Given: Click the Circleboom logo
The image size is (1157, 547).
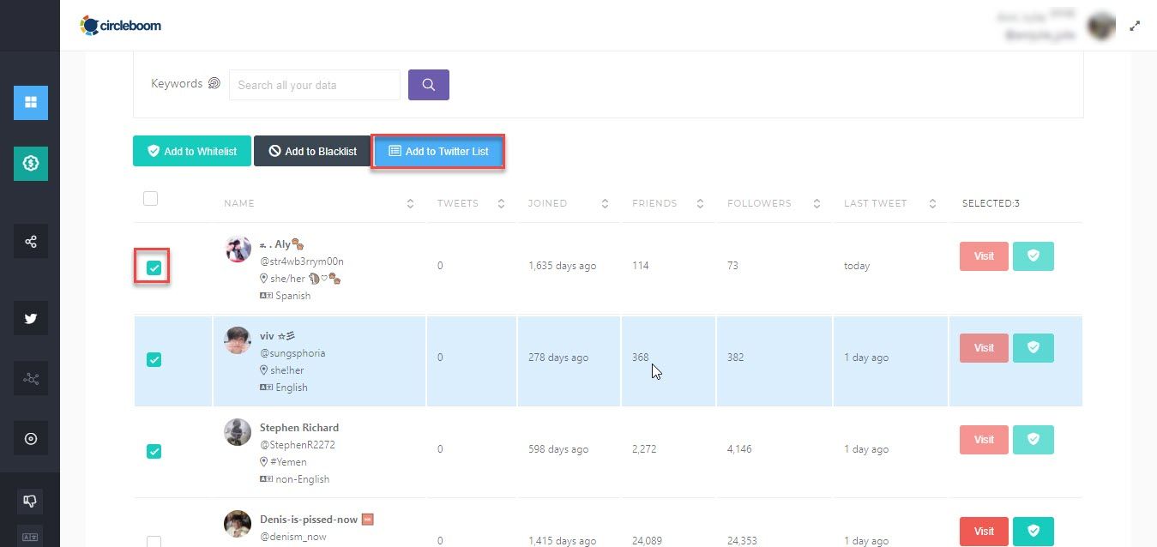Looking at the screenshot, I should [x=121, y=26].
